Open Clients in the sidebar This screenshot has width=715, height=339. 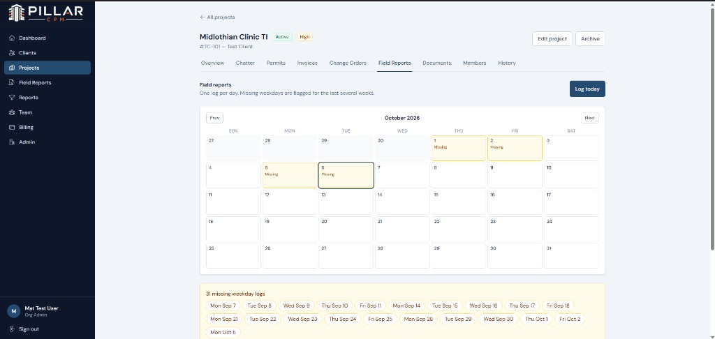tap(47, 53)
